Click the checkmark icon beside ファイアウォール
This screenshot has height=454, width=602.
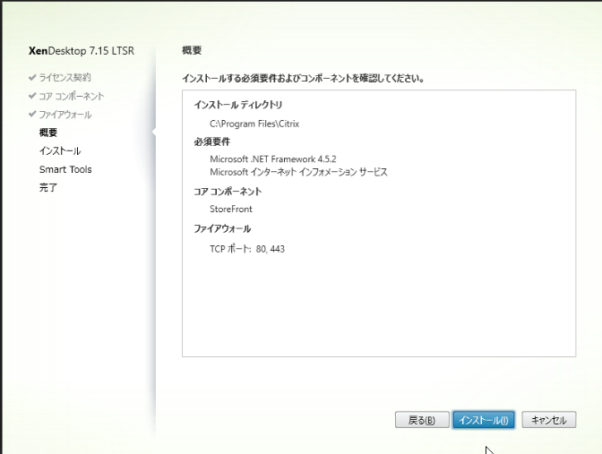point(32,114)
